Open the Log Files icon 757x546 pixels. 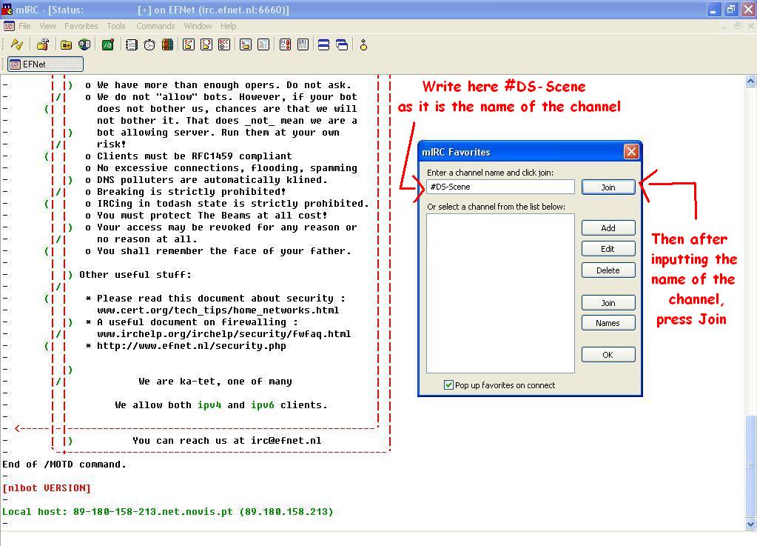pos(263,45)
